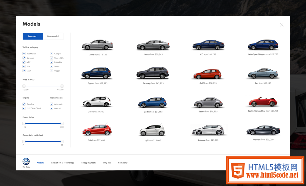Viewport: 306px width, 186px height.
Task: Uncheck the BlueMotion category checkbox
Action: coord(24,54)
